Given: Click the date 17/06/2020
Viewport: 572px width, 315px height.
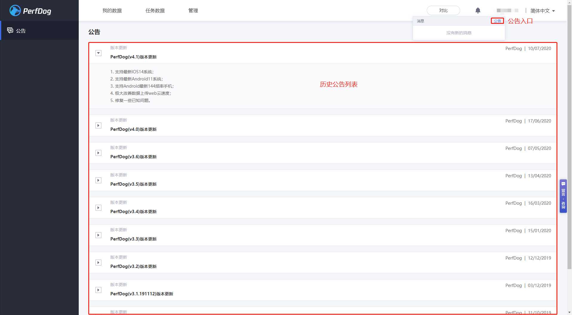Looking at the screenshot, I should pos(539,121).
